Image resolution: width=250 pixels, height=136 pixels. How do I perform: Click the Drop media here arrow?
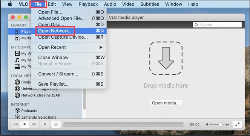tap(166, 58)
